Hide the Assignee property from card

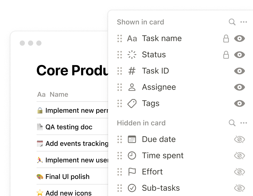click(239, 87)
